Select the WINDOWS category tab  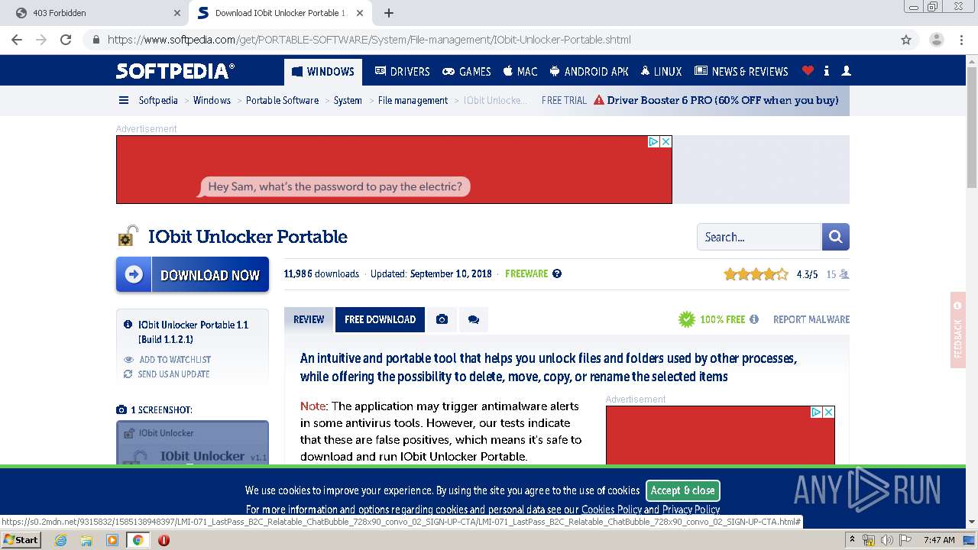pos(322,72)
